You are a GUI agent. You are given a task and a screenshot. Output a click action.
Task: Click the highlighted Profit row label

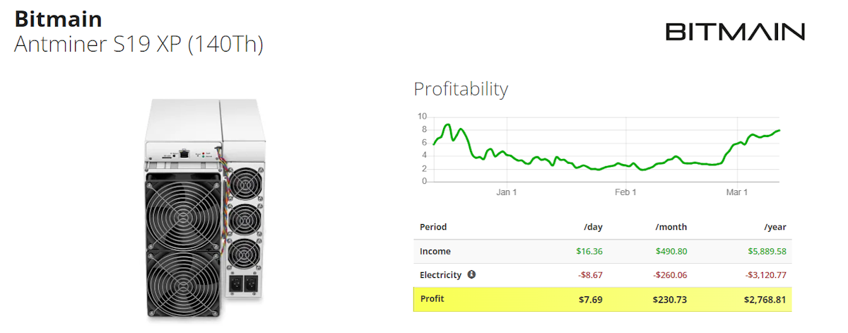point(432,299)
